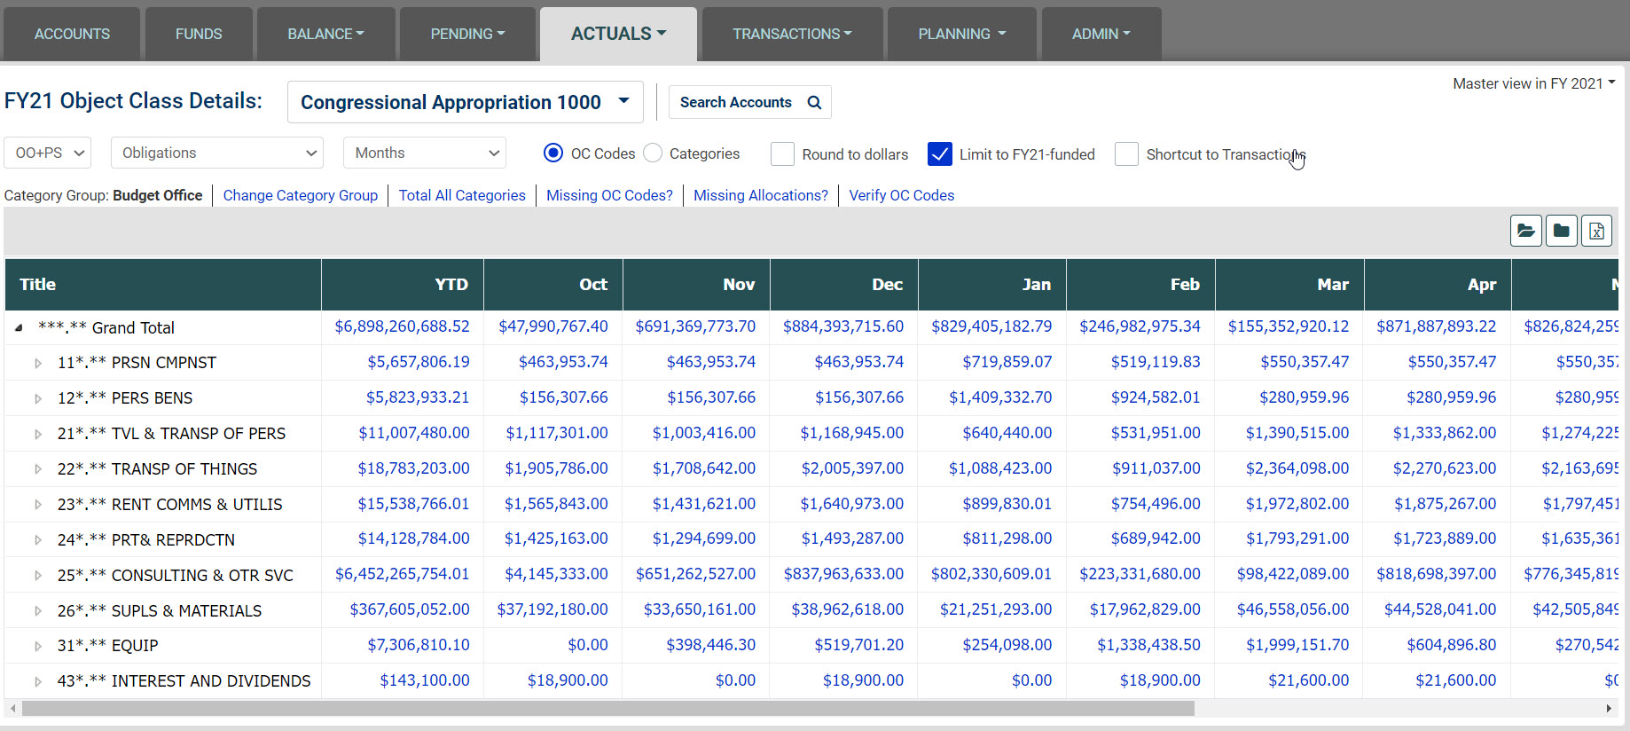Click Change Category Group link
1630x731 pixels.
[x=301, y=195]
